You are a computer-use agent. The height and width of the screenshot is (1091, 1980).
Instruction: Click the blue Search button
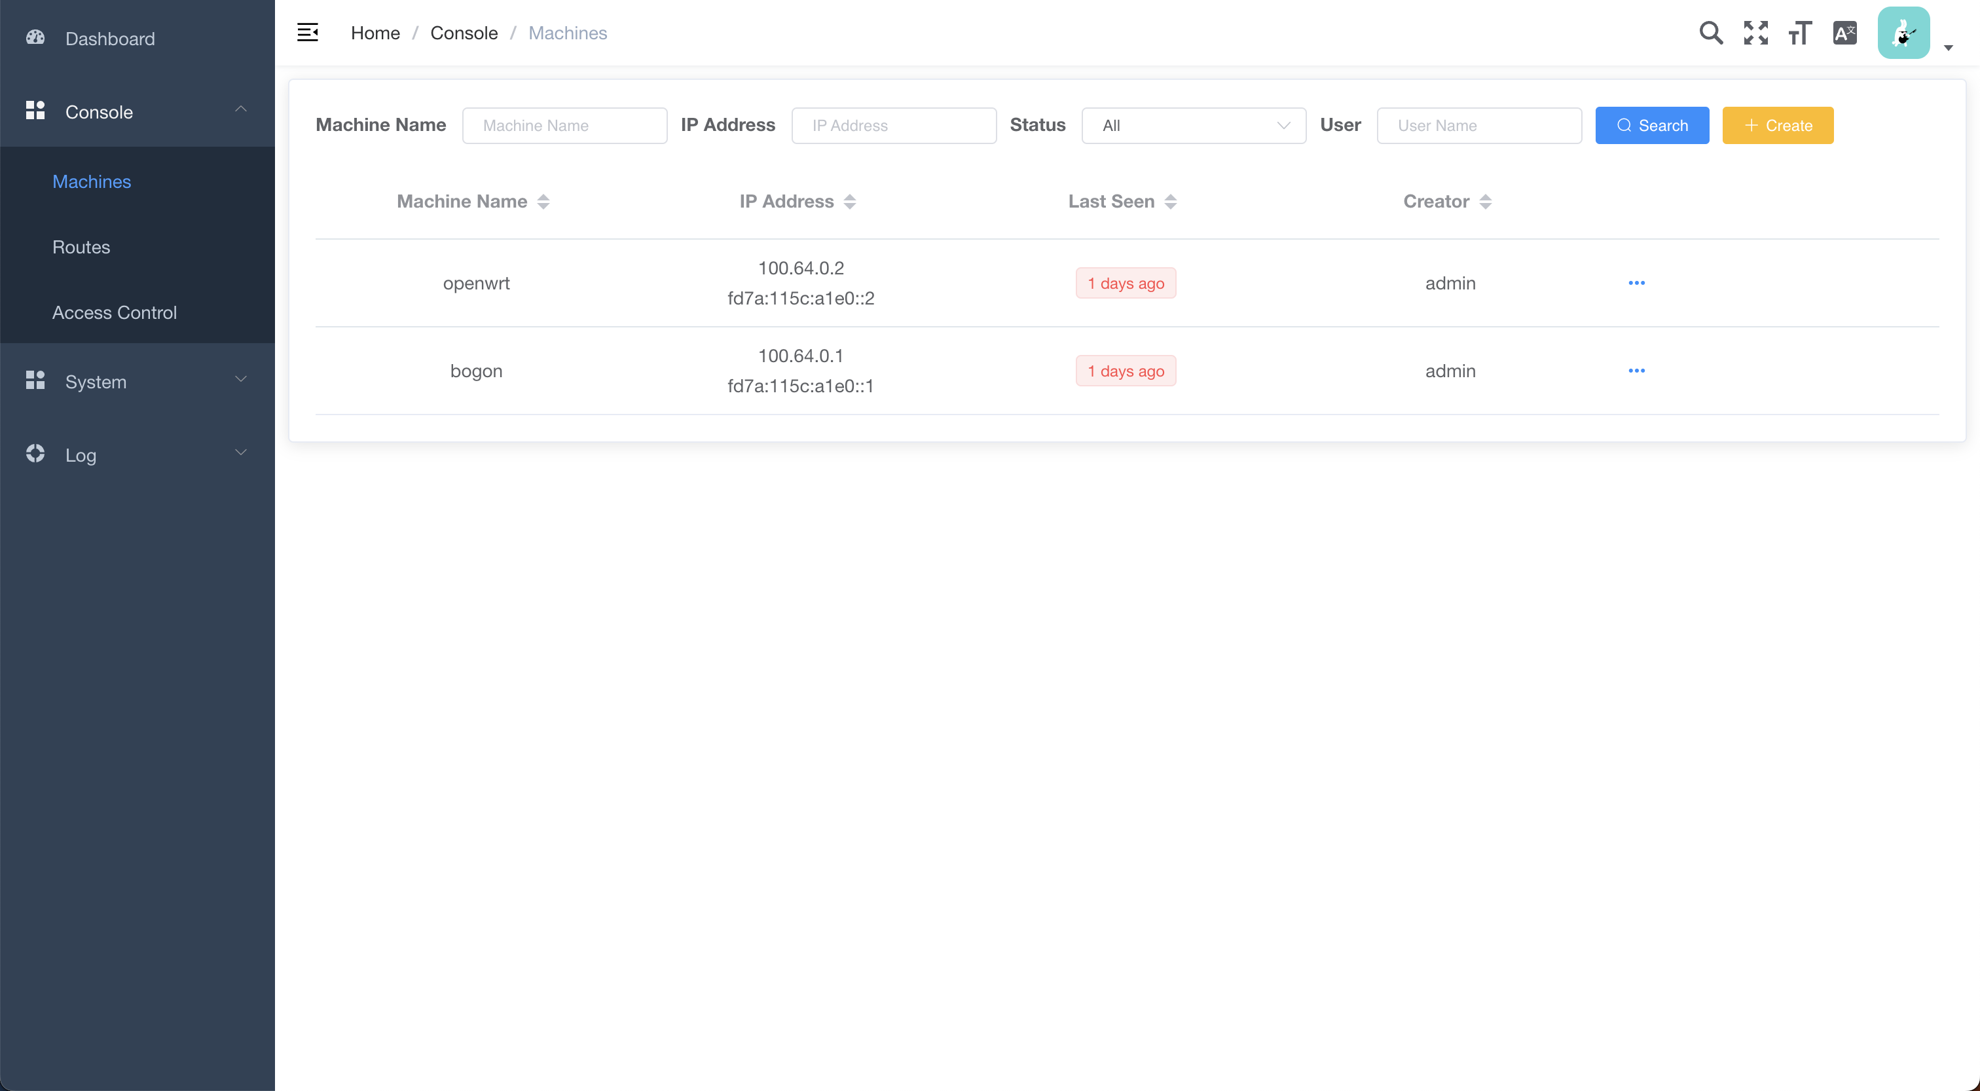[x=1652, y=125]
